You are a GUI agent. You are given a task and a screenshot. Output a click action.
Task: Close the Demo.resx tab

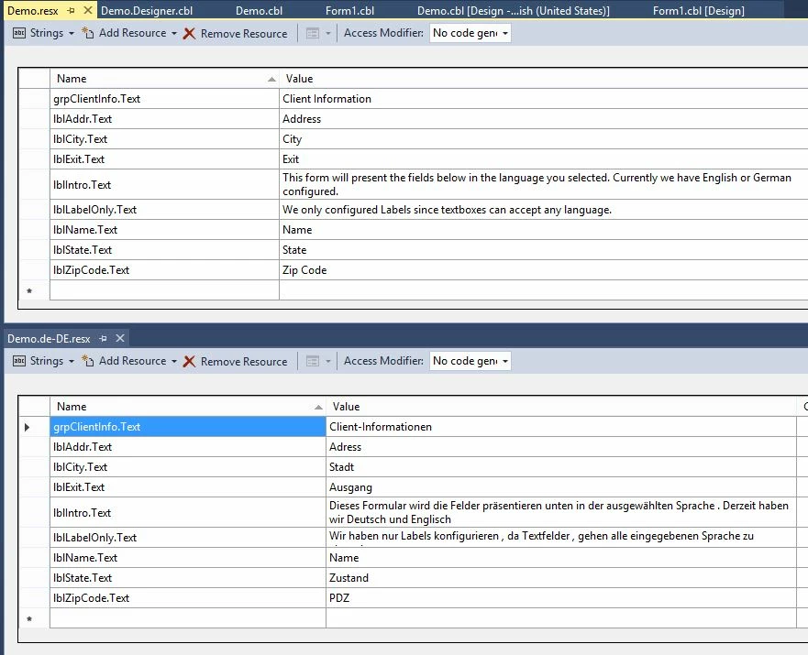pos(88,10)
